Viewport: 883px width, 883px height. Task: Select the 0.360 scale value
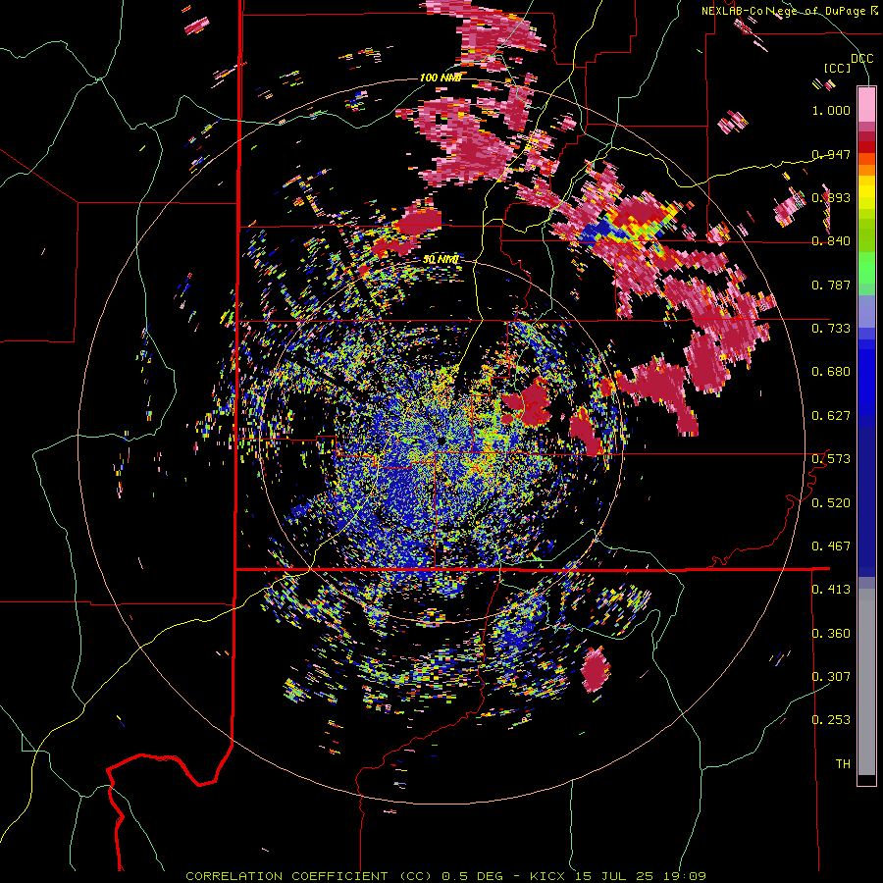click(x=831, y=634)
